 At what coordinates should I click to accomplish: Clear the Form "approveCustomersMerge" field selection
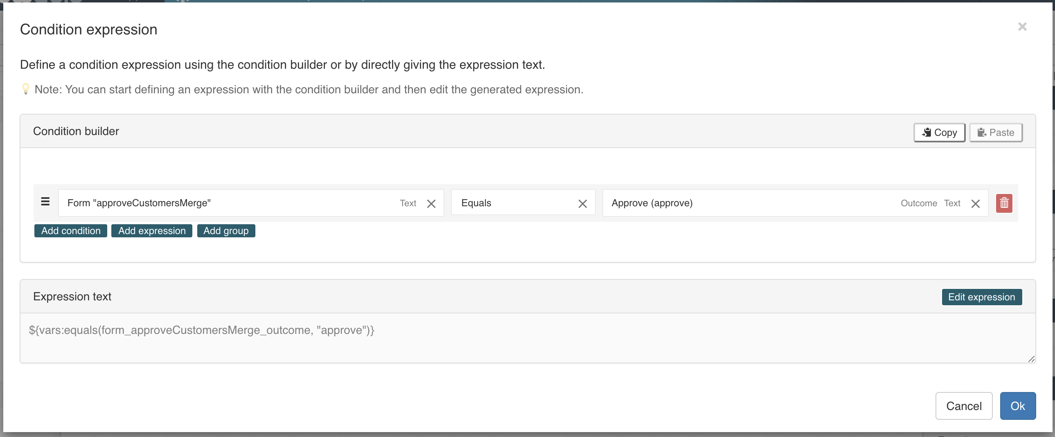pos(431,203)
